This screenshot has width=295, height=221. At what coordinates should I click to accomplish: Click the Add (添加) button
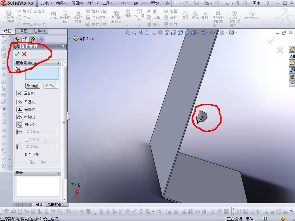pos(33,86)
